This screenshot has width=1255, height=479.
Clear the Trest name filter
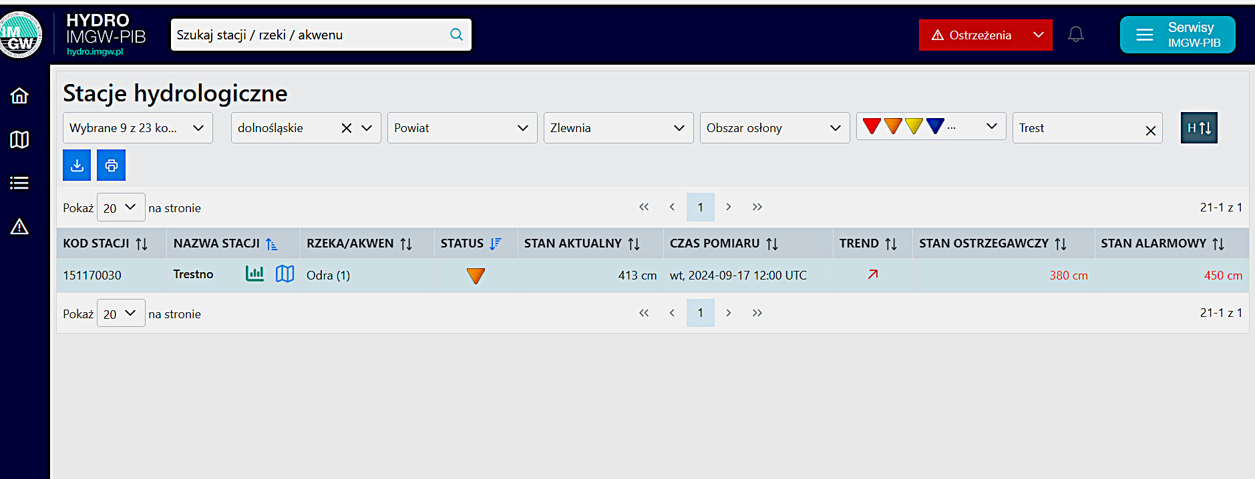click(x=1151, y=131)
